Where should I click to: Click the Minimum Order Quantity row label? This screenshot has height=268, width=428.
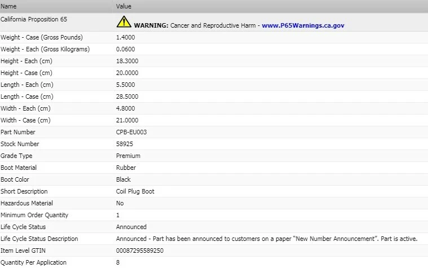click(34, 215)
